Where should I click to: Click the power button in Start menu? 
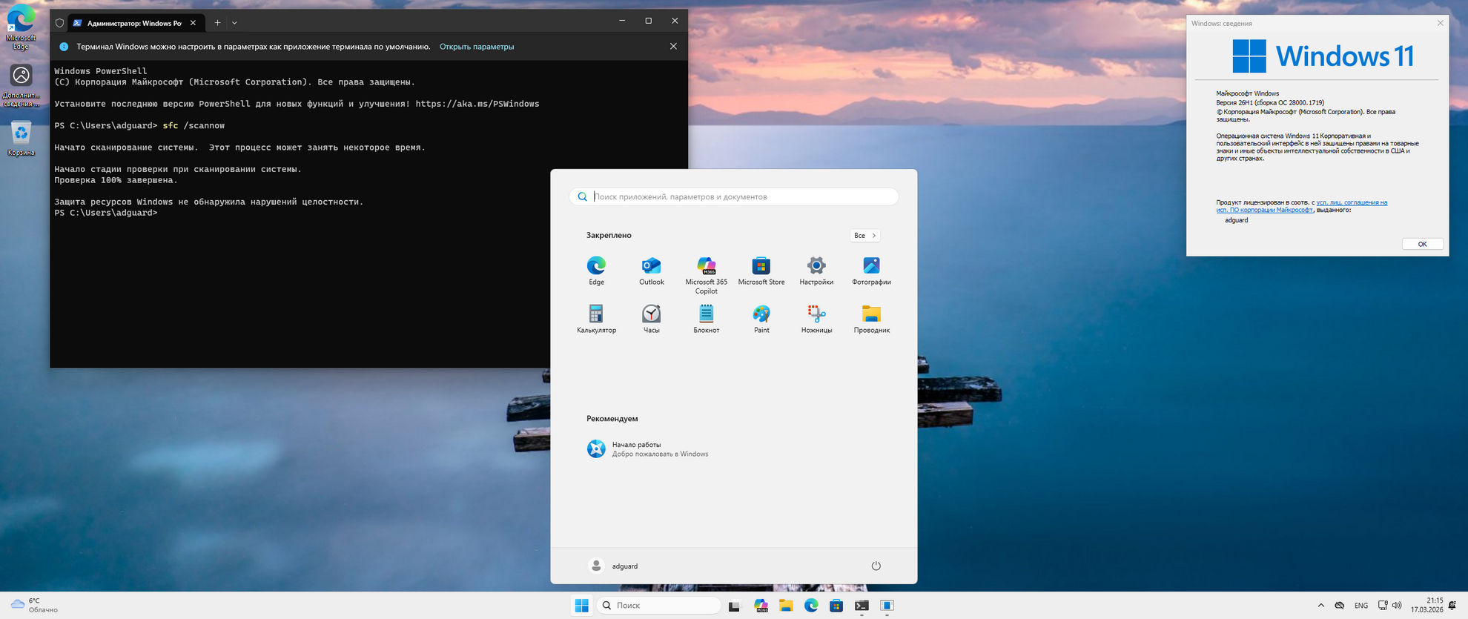(876, 566)
